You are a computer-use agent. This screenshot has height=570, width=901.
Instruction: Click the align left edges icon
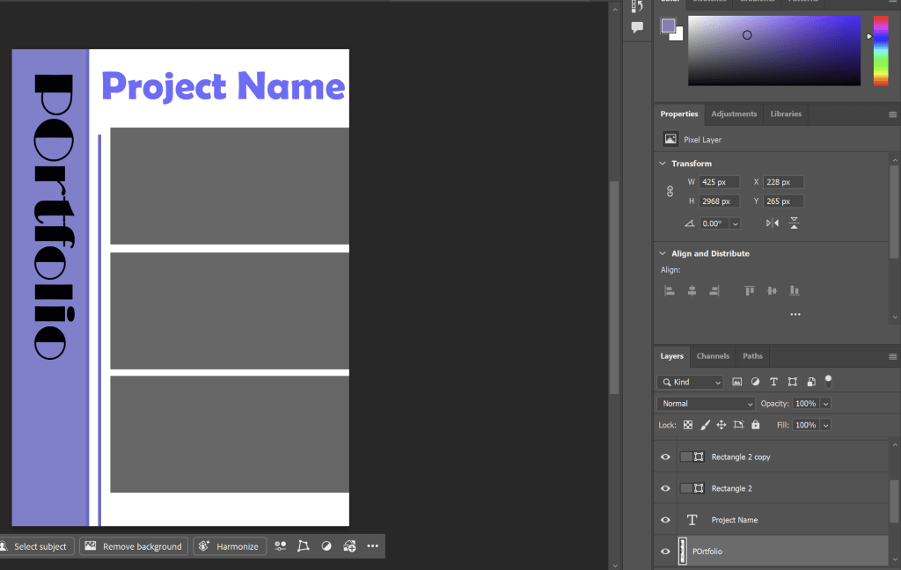pyautogui.click(x=670, y=290)
